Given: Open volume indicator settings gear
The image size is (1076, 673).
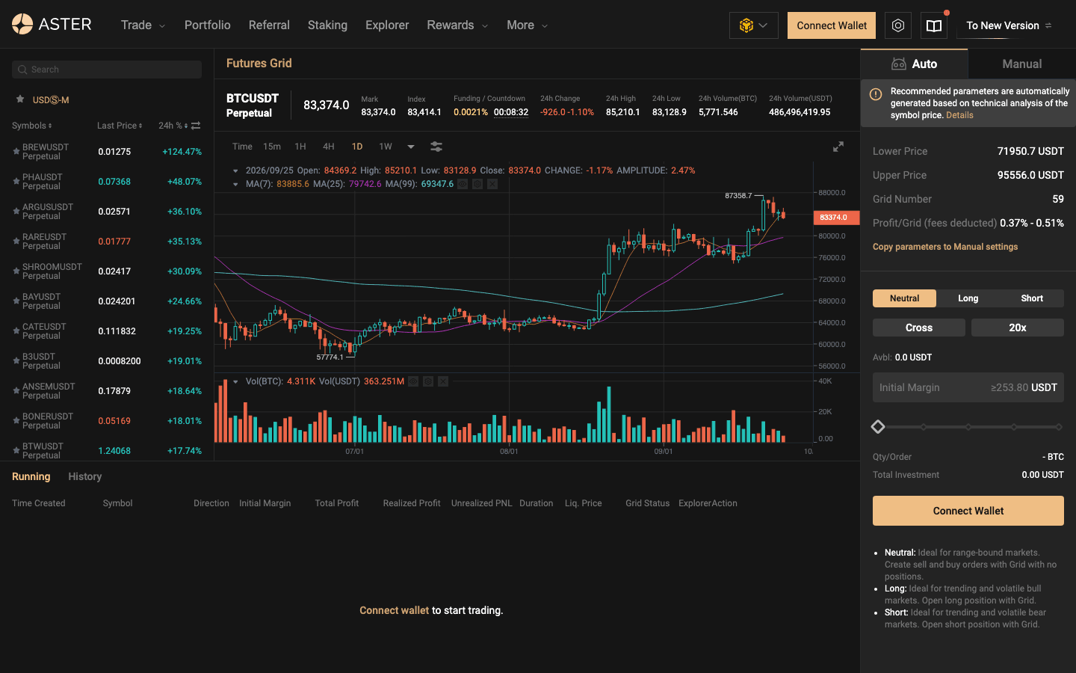Looking at the screenshot, I should pyautogui.click(x=428, y=381).
